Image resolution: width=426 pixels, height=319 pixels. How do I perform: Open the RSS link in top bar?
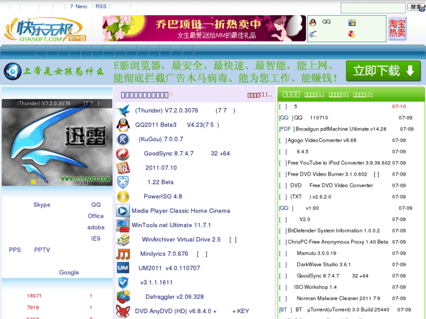click(101, 6)
